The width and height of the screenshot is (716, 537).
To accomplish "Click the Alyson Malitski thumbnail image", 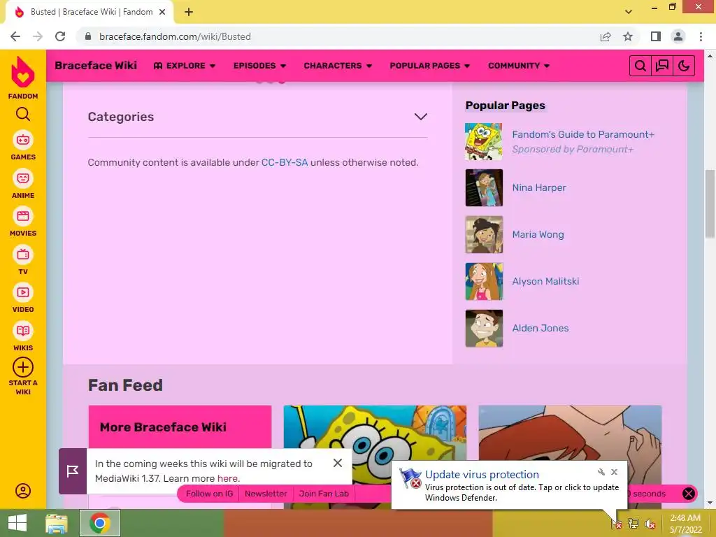I will click(x=484, y=281).
